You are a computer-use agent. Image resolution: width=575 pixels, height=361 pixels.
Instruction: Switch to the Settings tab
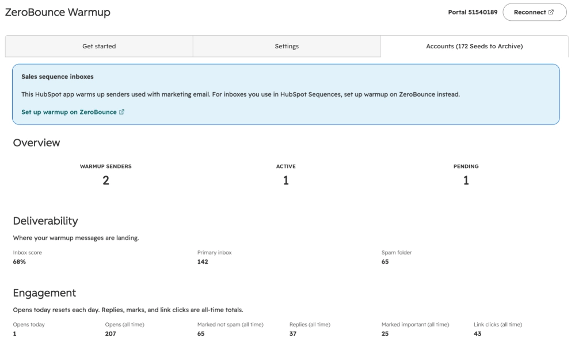pos(287,46)
